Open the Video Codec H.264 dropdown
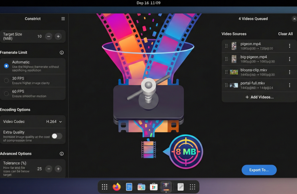Screen dimensions: 297x194 coord(33,122)
